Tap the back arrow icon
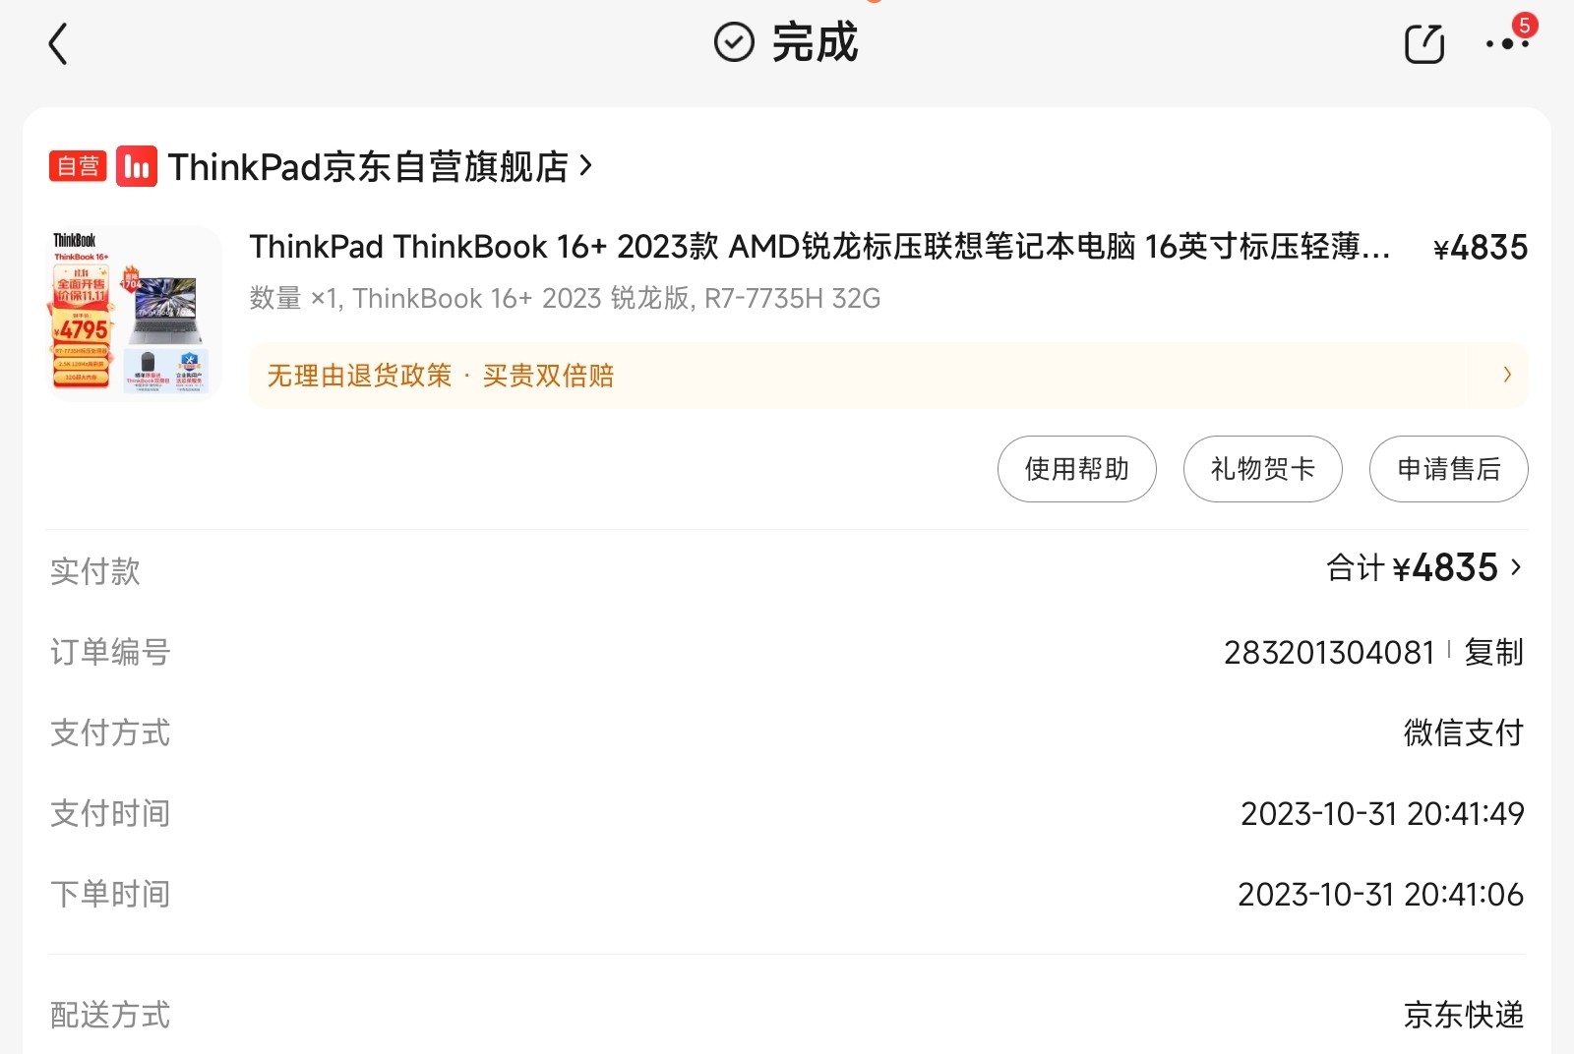1574x1054 pixels. click(58, 44)
